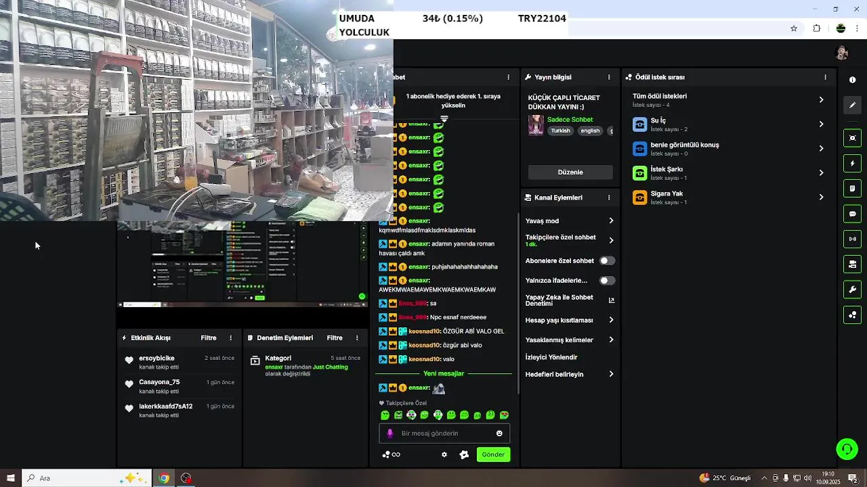Click the three-dots cluster sidebar icon
The height and width of the screenshot is (487, 867).
tap(852, 315)
